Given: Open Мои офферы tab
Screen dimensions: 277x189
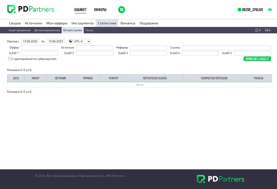Looking at the screenshot, I should [57, 23].
